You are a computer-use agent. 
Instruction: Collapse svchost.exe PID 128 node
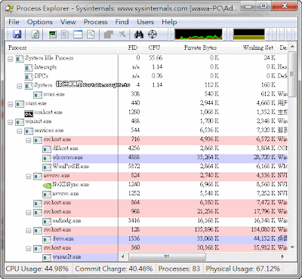(x=29, y=231)
